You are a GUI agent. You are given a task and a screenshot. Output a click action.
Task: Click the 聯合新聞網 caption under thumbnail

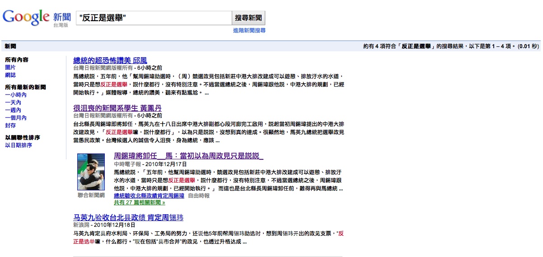tap(91, 195)
